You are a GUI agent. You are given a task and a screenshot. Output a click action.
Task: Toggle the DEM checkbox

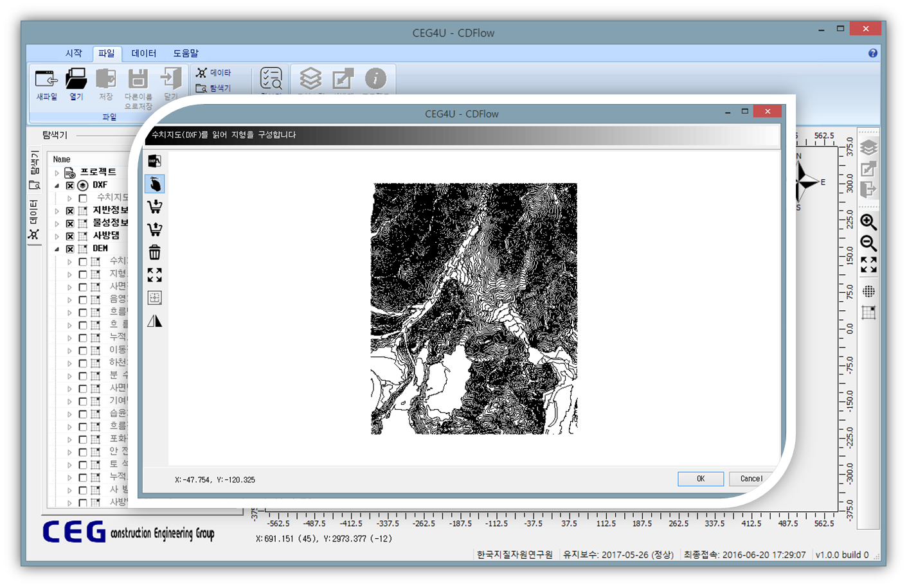coord(70,249)
